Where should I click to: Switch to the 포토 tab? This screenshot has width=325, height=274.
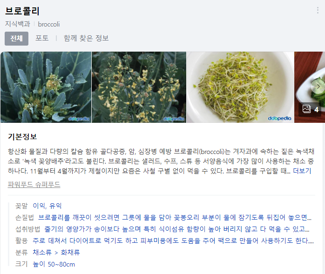point(42,38)
